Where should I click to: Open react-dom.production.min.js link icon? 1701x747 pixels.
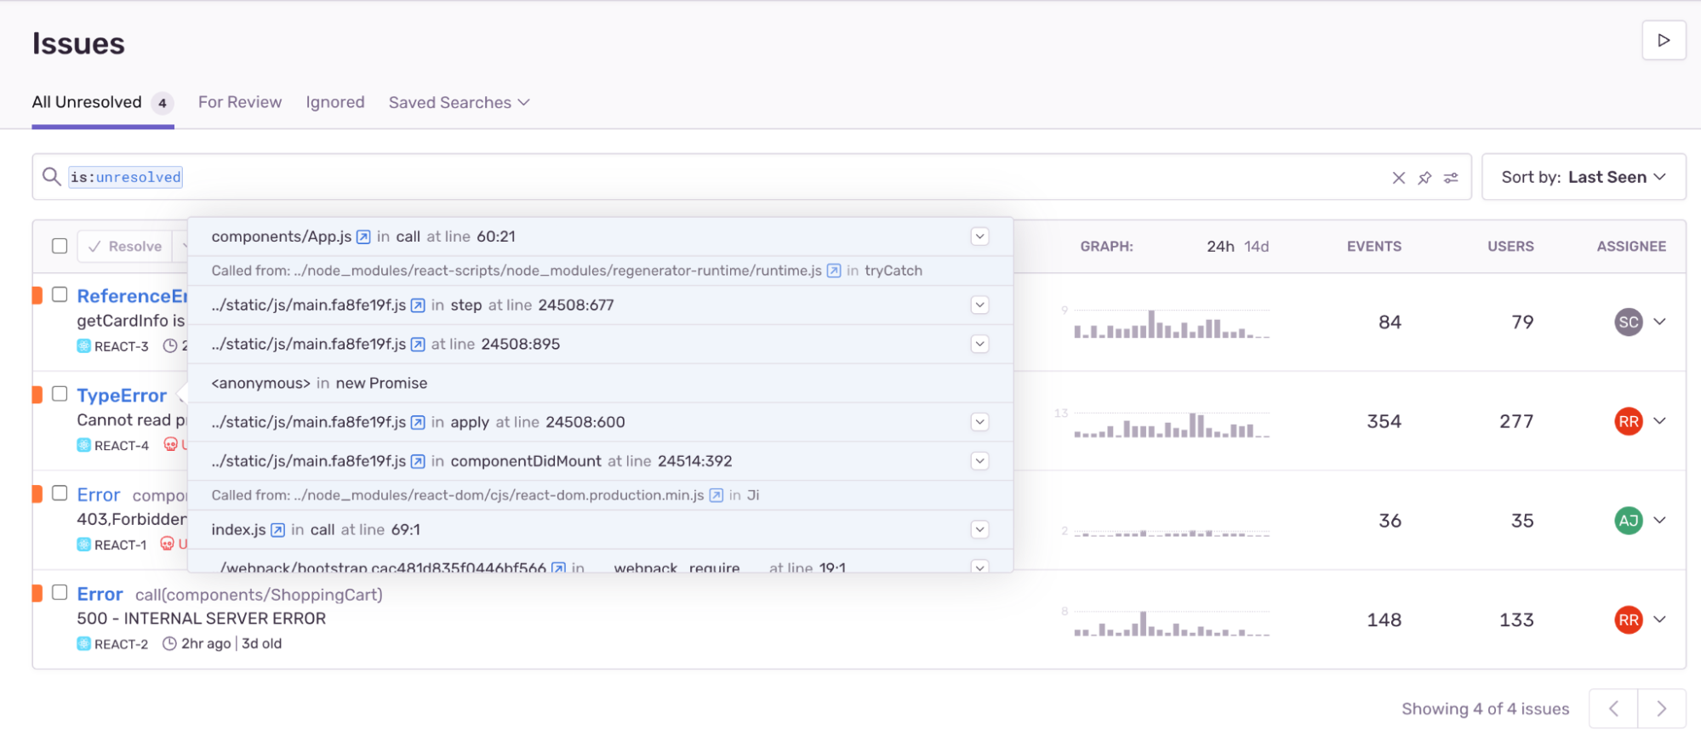coord(716,495)
